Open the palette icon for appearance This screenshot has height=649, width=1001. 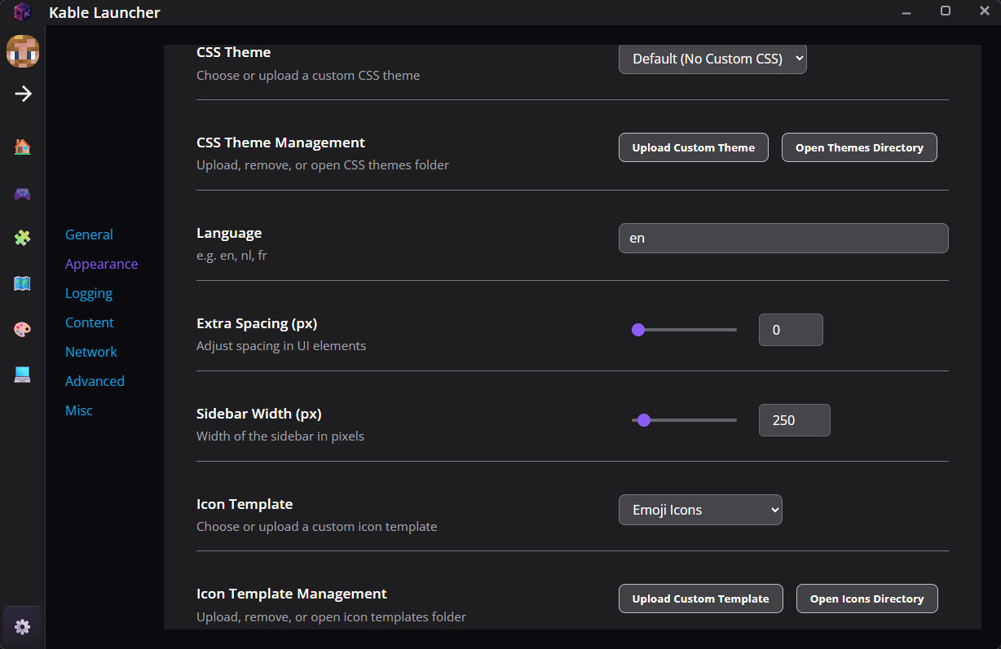22,329
